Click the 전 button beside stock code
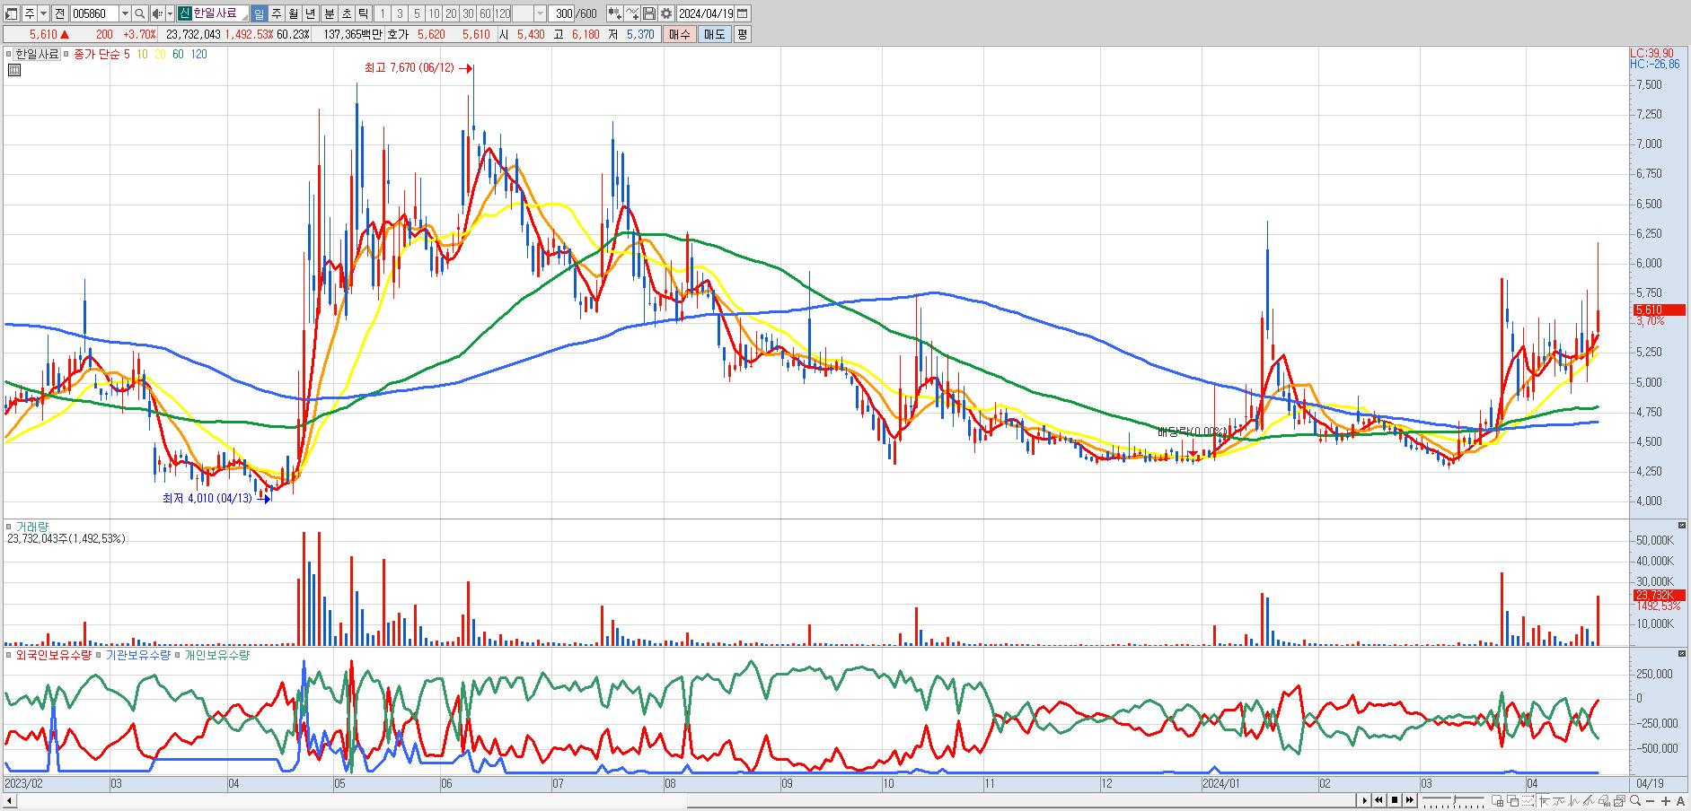Viewport: 1691px width, 811px height. click(58, 13)
